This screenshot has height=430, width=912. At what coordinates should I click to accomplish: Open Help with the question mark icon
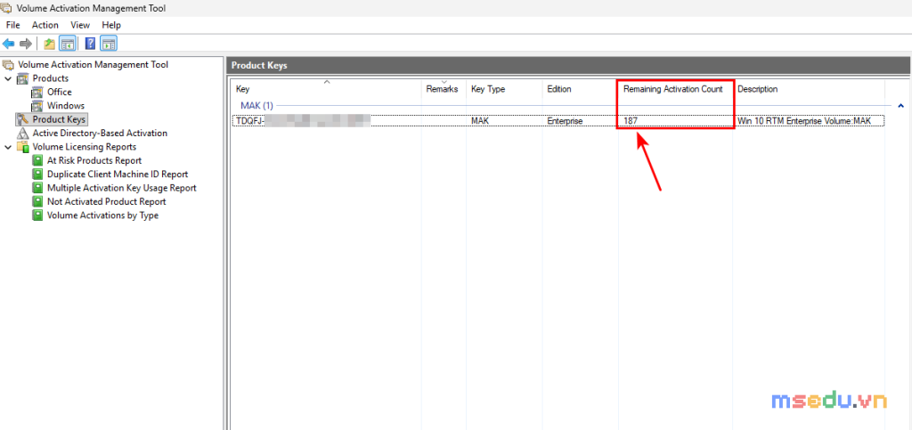point(90,44)
